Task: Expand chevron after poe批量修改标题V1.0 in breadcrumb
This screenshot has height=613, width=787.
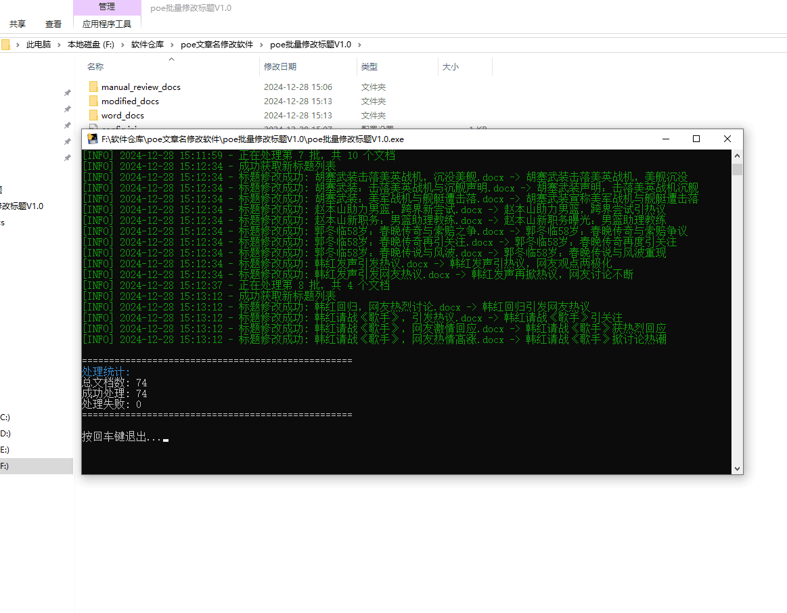Action: [x=359, y=45]
